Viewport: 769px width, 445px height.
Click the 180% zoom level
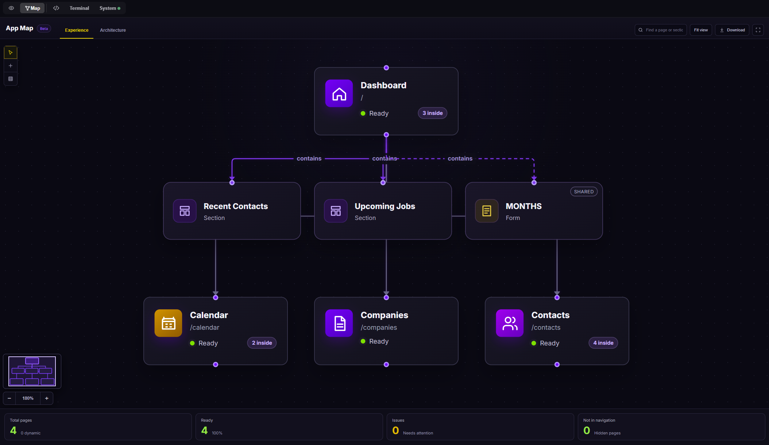pos(28,398)
